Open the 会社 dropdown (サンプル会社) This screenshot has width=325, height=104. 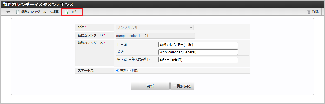coord(154,27)
